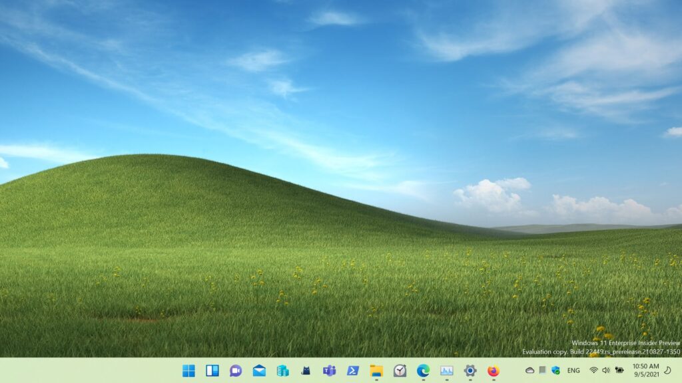The height and width of the screenshot is (383, 682).
Task: Open the performance graph monitor app
Action: (446, 370)
